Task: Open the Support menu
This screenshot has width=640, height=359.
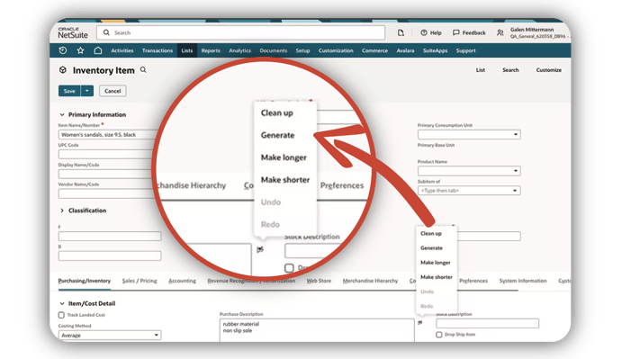Action: (465, 50)
